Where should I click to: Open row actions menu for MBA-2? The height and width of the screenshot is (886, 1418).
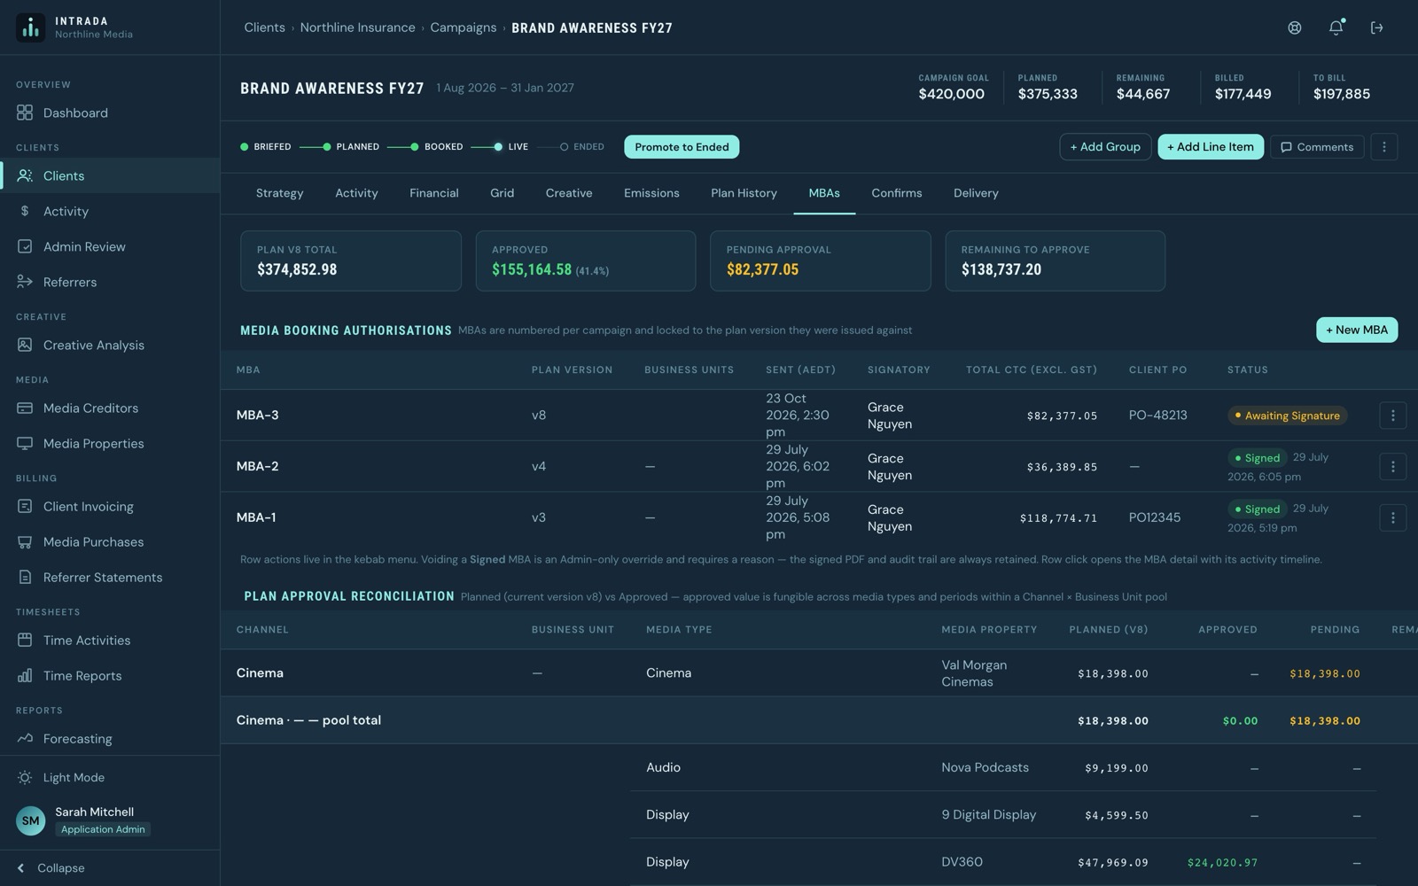tap(1392, 466)
